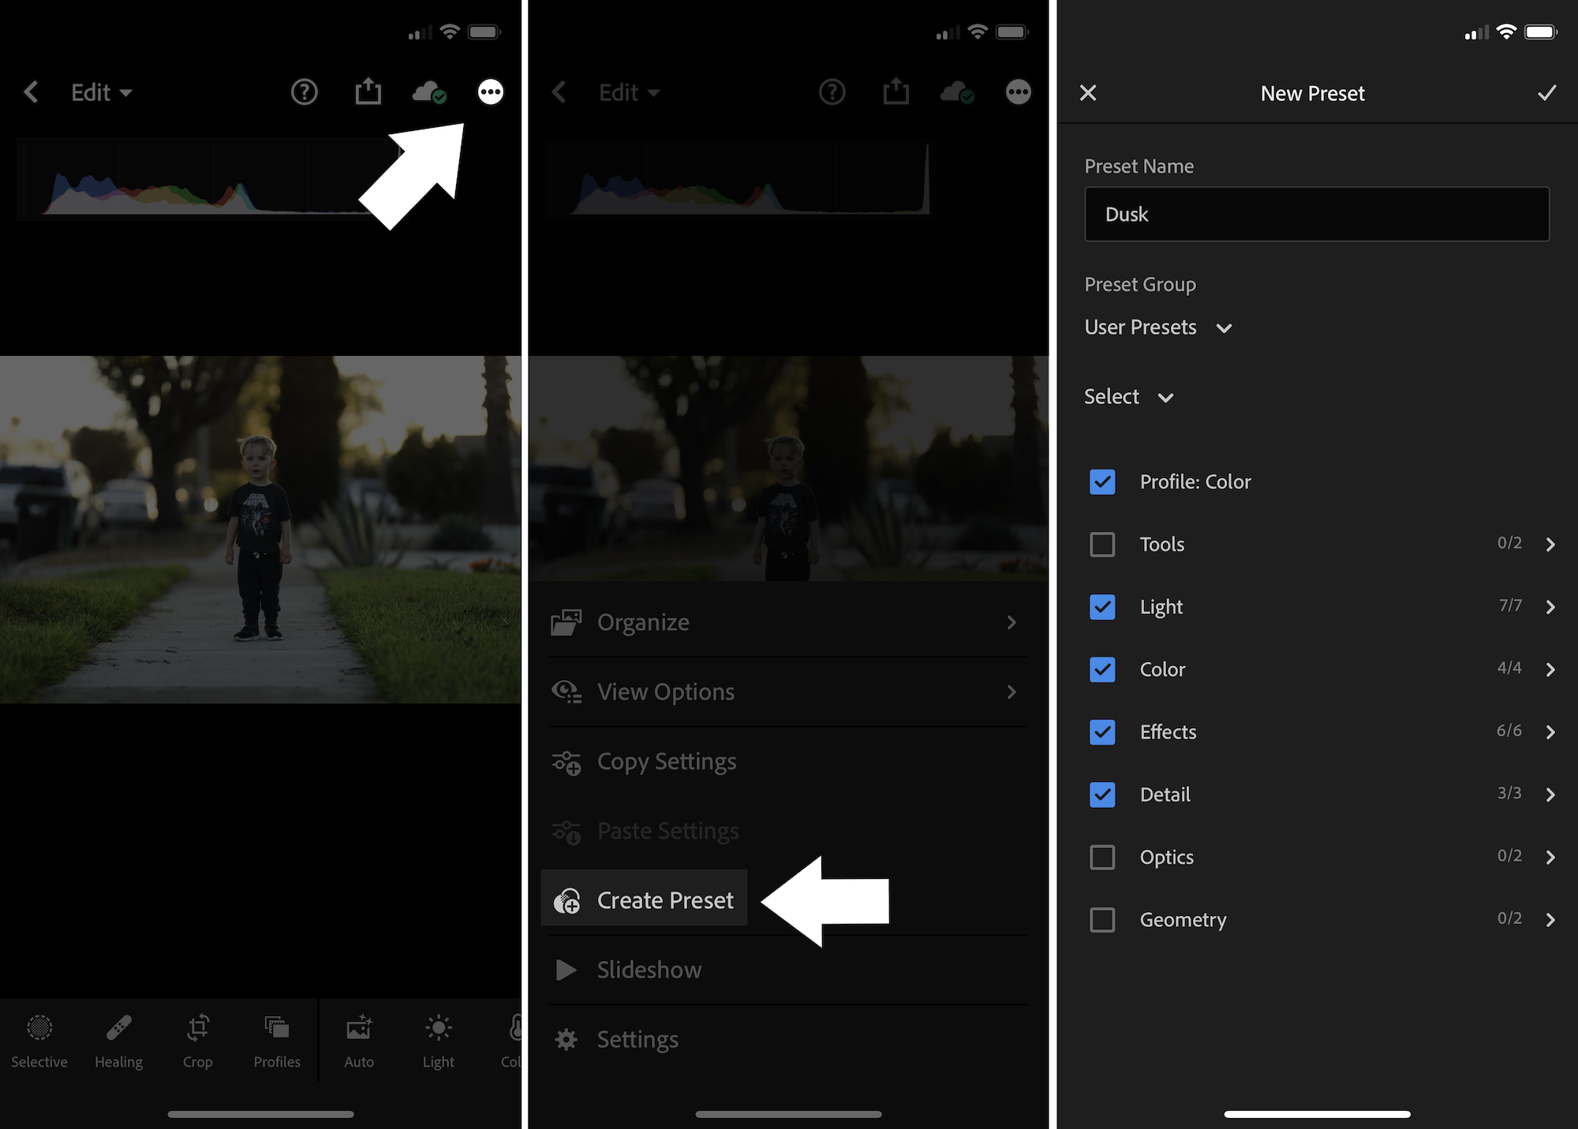Open the Light adjustments panel
The height and width of the screenshot is (1129, 1578).
point(438,1040)
